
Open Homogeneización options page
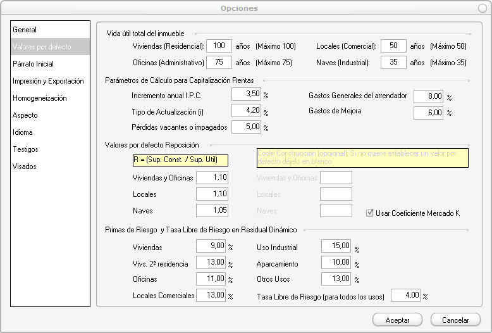click(39, 98)
